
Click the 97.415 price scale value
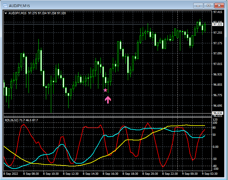pyautogui.click(x=218, y=12)
